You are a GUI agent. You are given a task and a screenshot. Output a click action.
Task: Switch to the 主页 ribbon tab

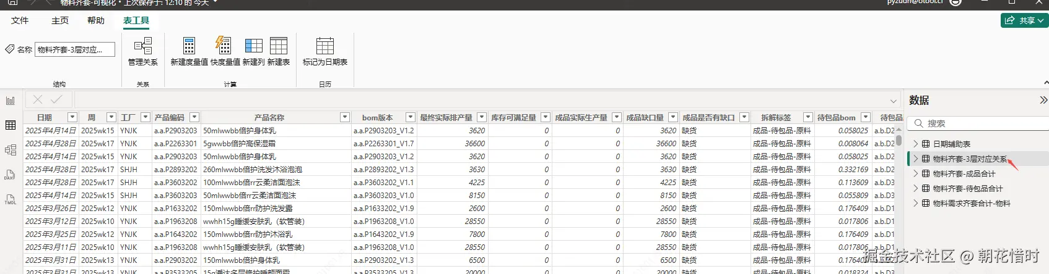point(60,20)
